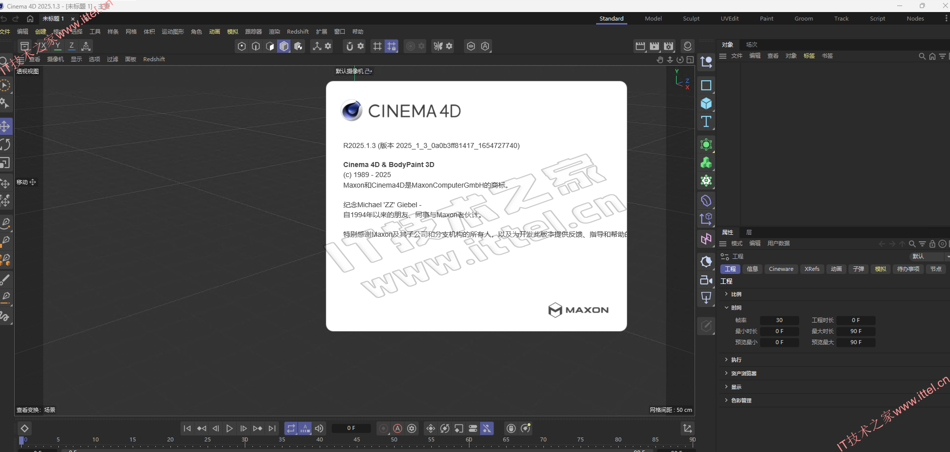Image resolution: width=950 pixels, height=452 pixels.
Task: Click the 帧率 field showing 30
Action: coord(779,321)
